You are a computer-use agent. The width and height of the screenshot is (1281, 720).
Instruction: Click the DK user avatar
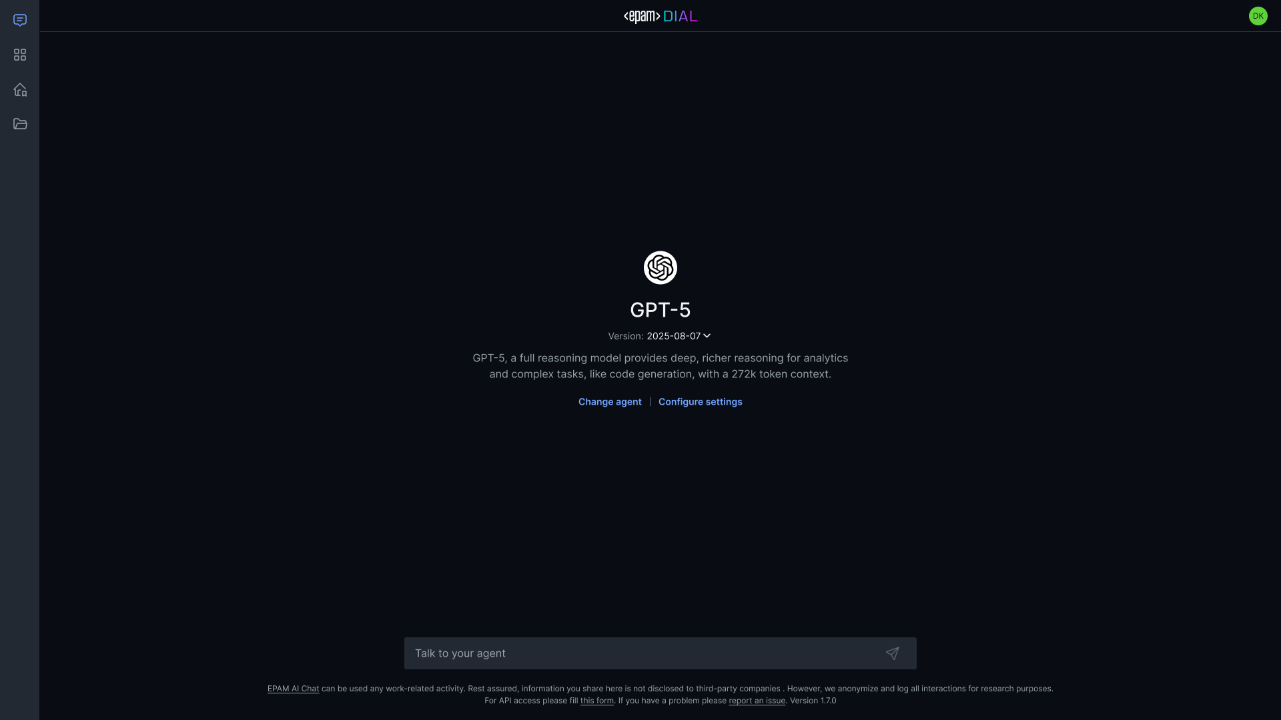tap(1258, 16)
